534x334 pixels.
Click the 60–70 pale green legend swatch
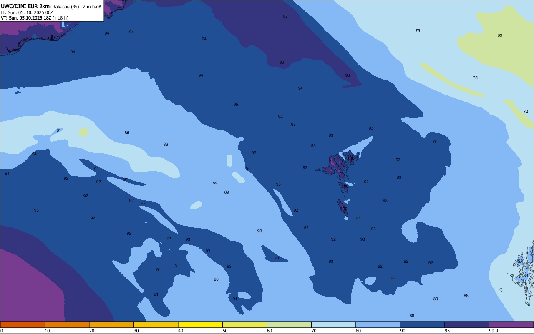(x=289, y=324)
